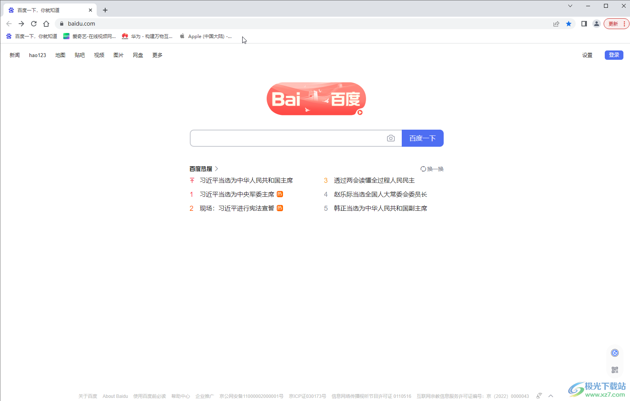630x401 pixels.
Task: Click the camera image search icon
Action: click(391, 138)
